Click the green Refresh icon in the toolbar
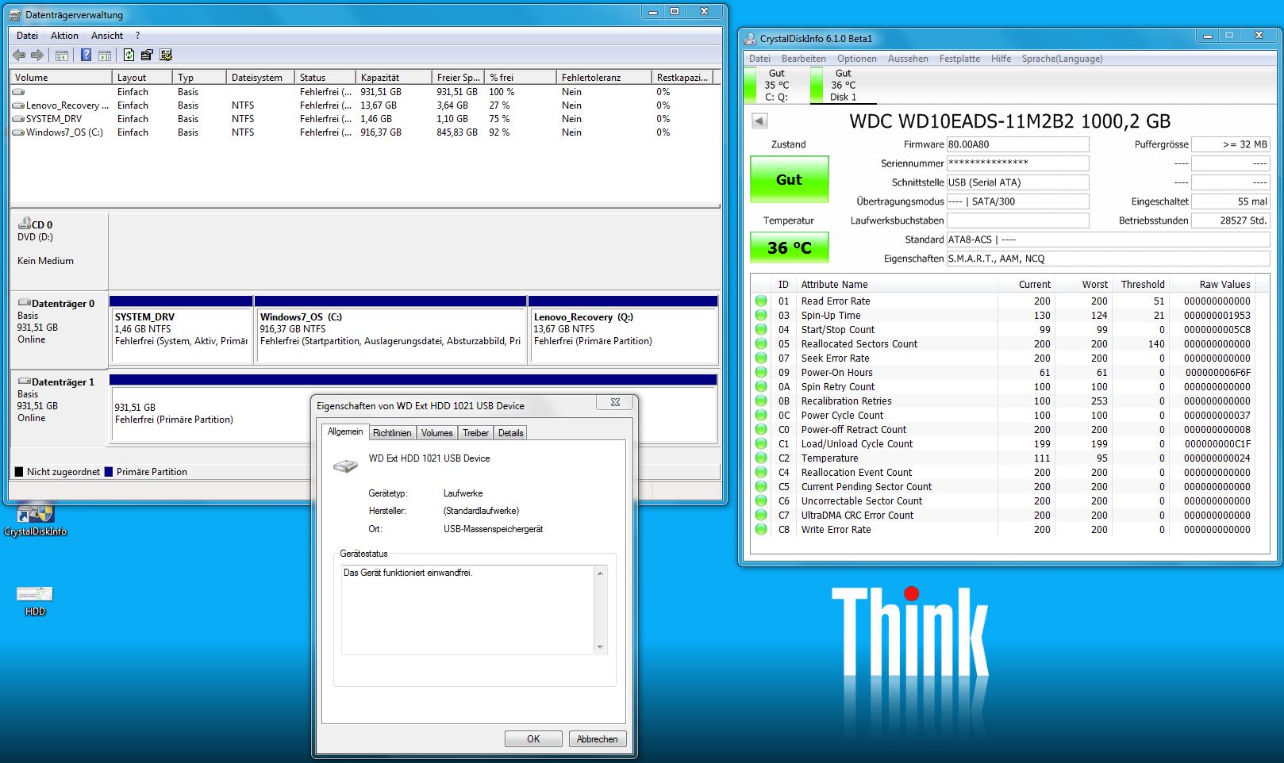The height and width of the screenshot is (763, 1284). (x=129, y=55)
